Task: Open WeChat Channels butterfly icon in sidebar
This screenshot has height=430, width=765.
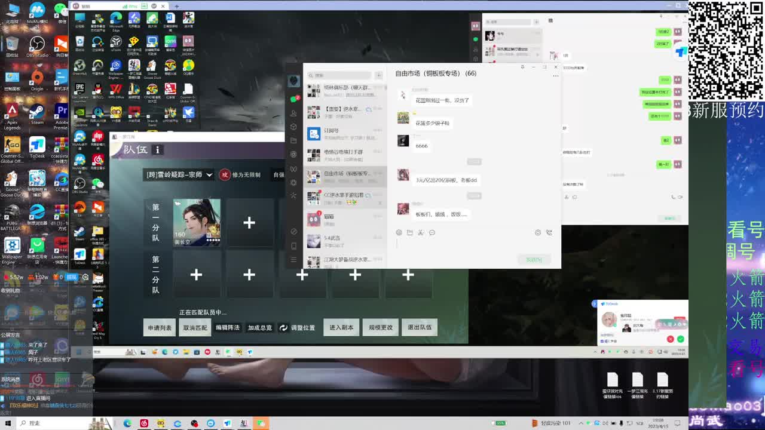Action: [x=293, y=168]
